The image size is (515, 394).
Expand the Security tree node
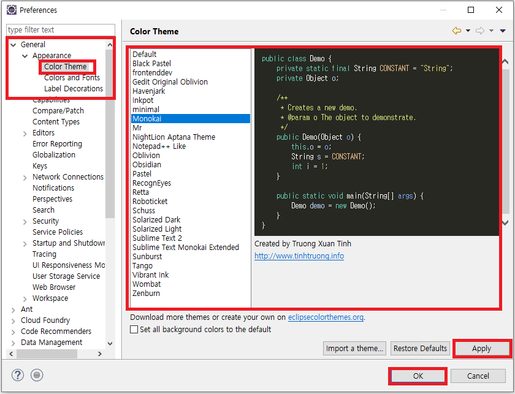point(25,222)
